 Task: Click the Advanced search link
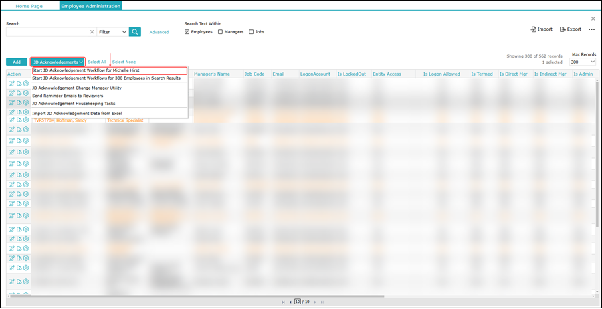159,32
